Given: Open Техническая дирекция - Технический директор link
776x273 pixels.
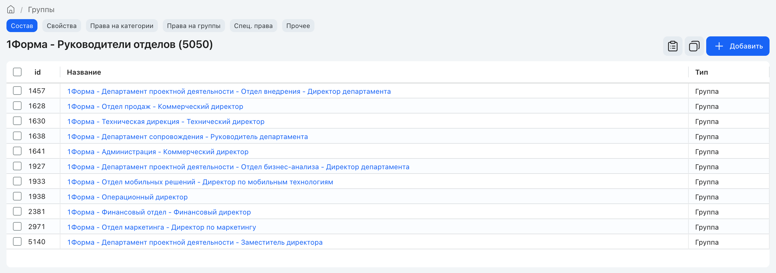Looking at the screenshot, I should 166,122.
